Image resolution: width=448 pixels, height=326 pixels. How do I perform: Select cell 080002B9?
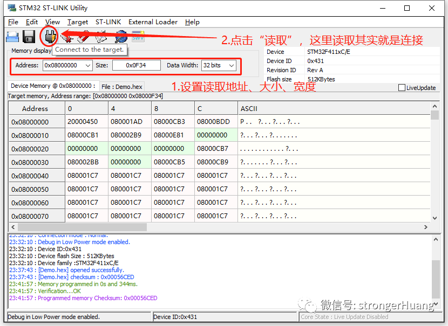point(130,135)
